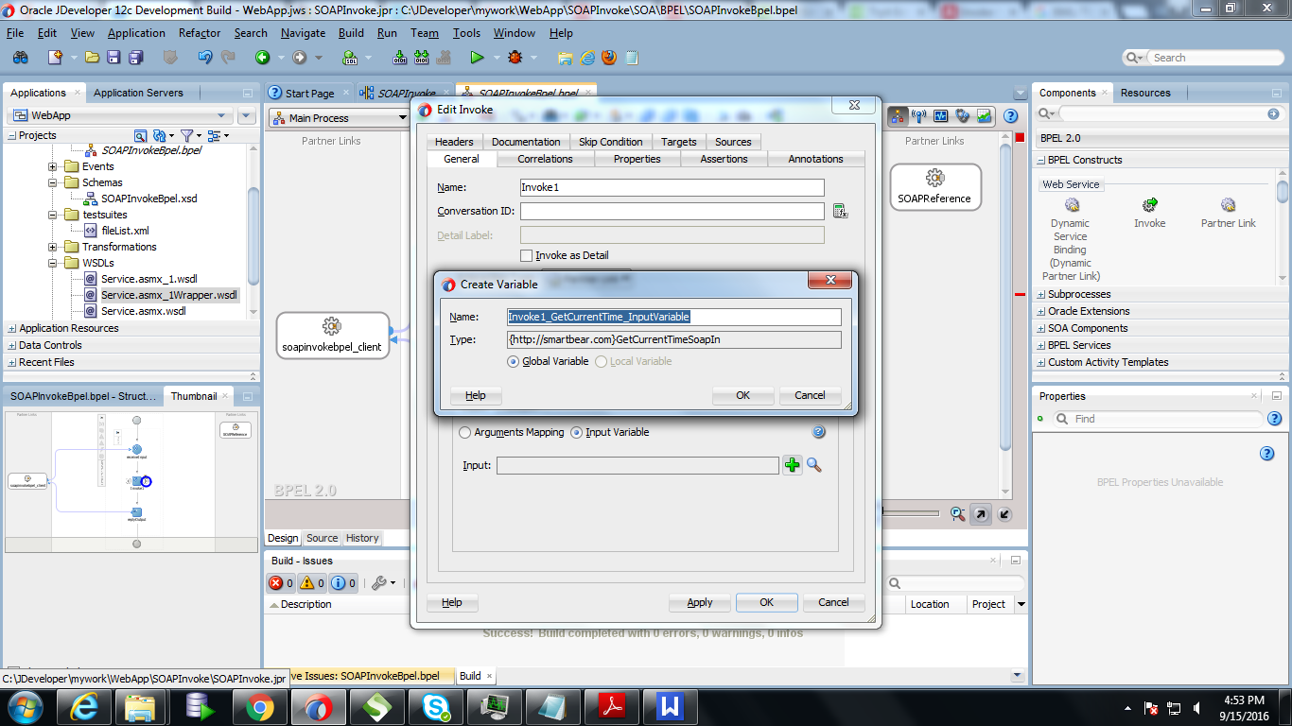Screen dimensions: 1292x726
Task: Open Conversation ID browse icon
Action: [x=841, y=211]
